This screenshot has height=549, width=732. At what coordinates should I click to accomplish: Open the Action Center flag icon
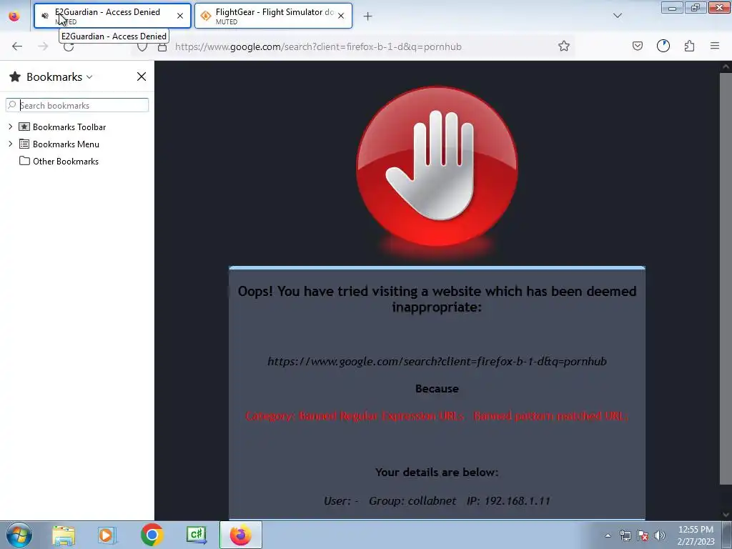tap(643, 536)
